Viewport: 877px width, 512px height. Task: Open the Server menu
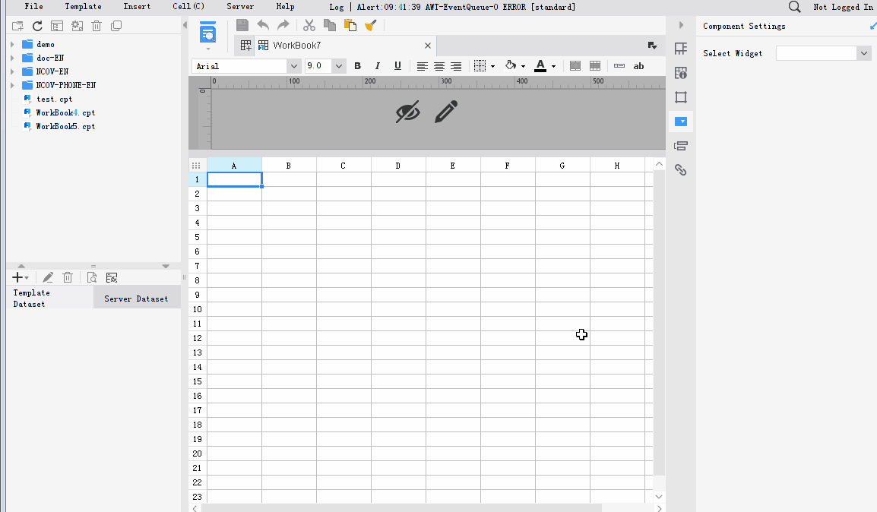pos(240,7)
